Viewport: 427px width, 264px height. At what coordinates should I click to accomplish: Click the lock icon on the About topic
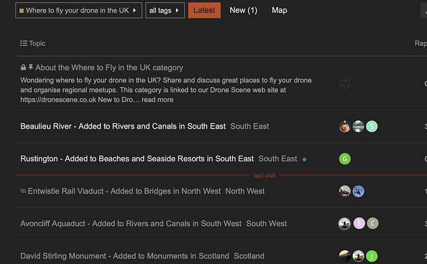click(24, 67)
